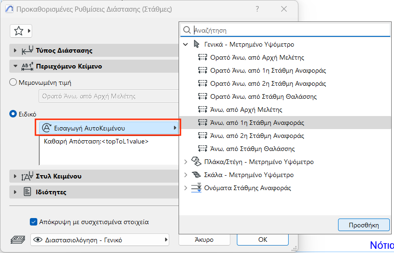Click the Άκυρο button
The width and height of the screenshot is (394, 253).
click(x=204, y=239)
